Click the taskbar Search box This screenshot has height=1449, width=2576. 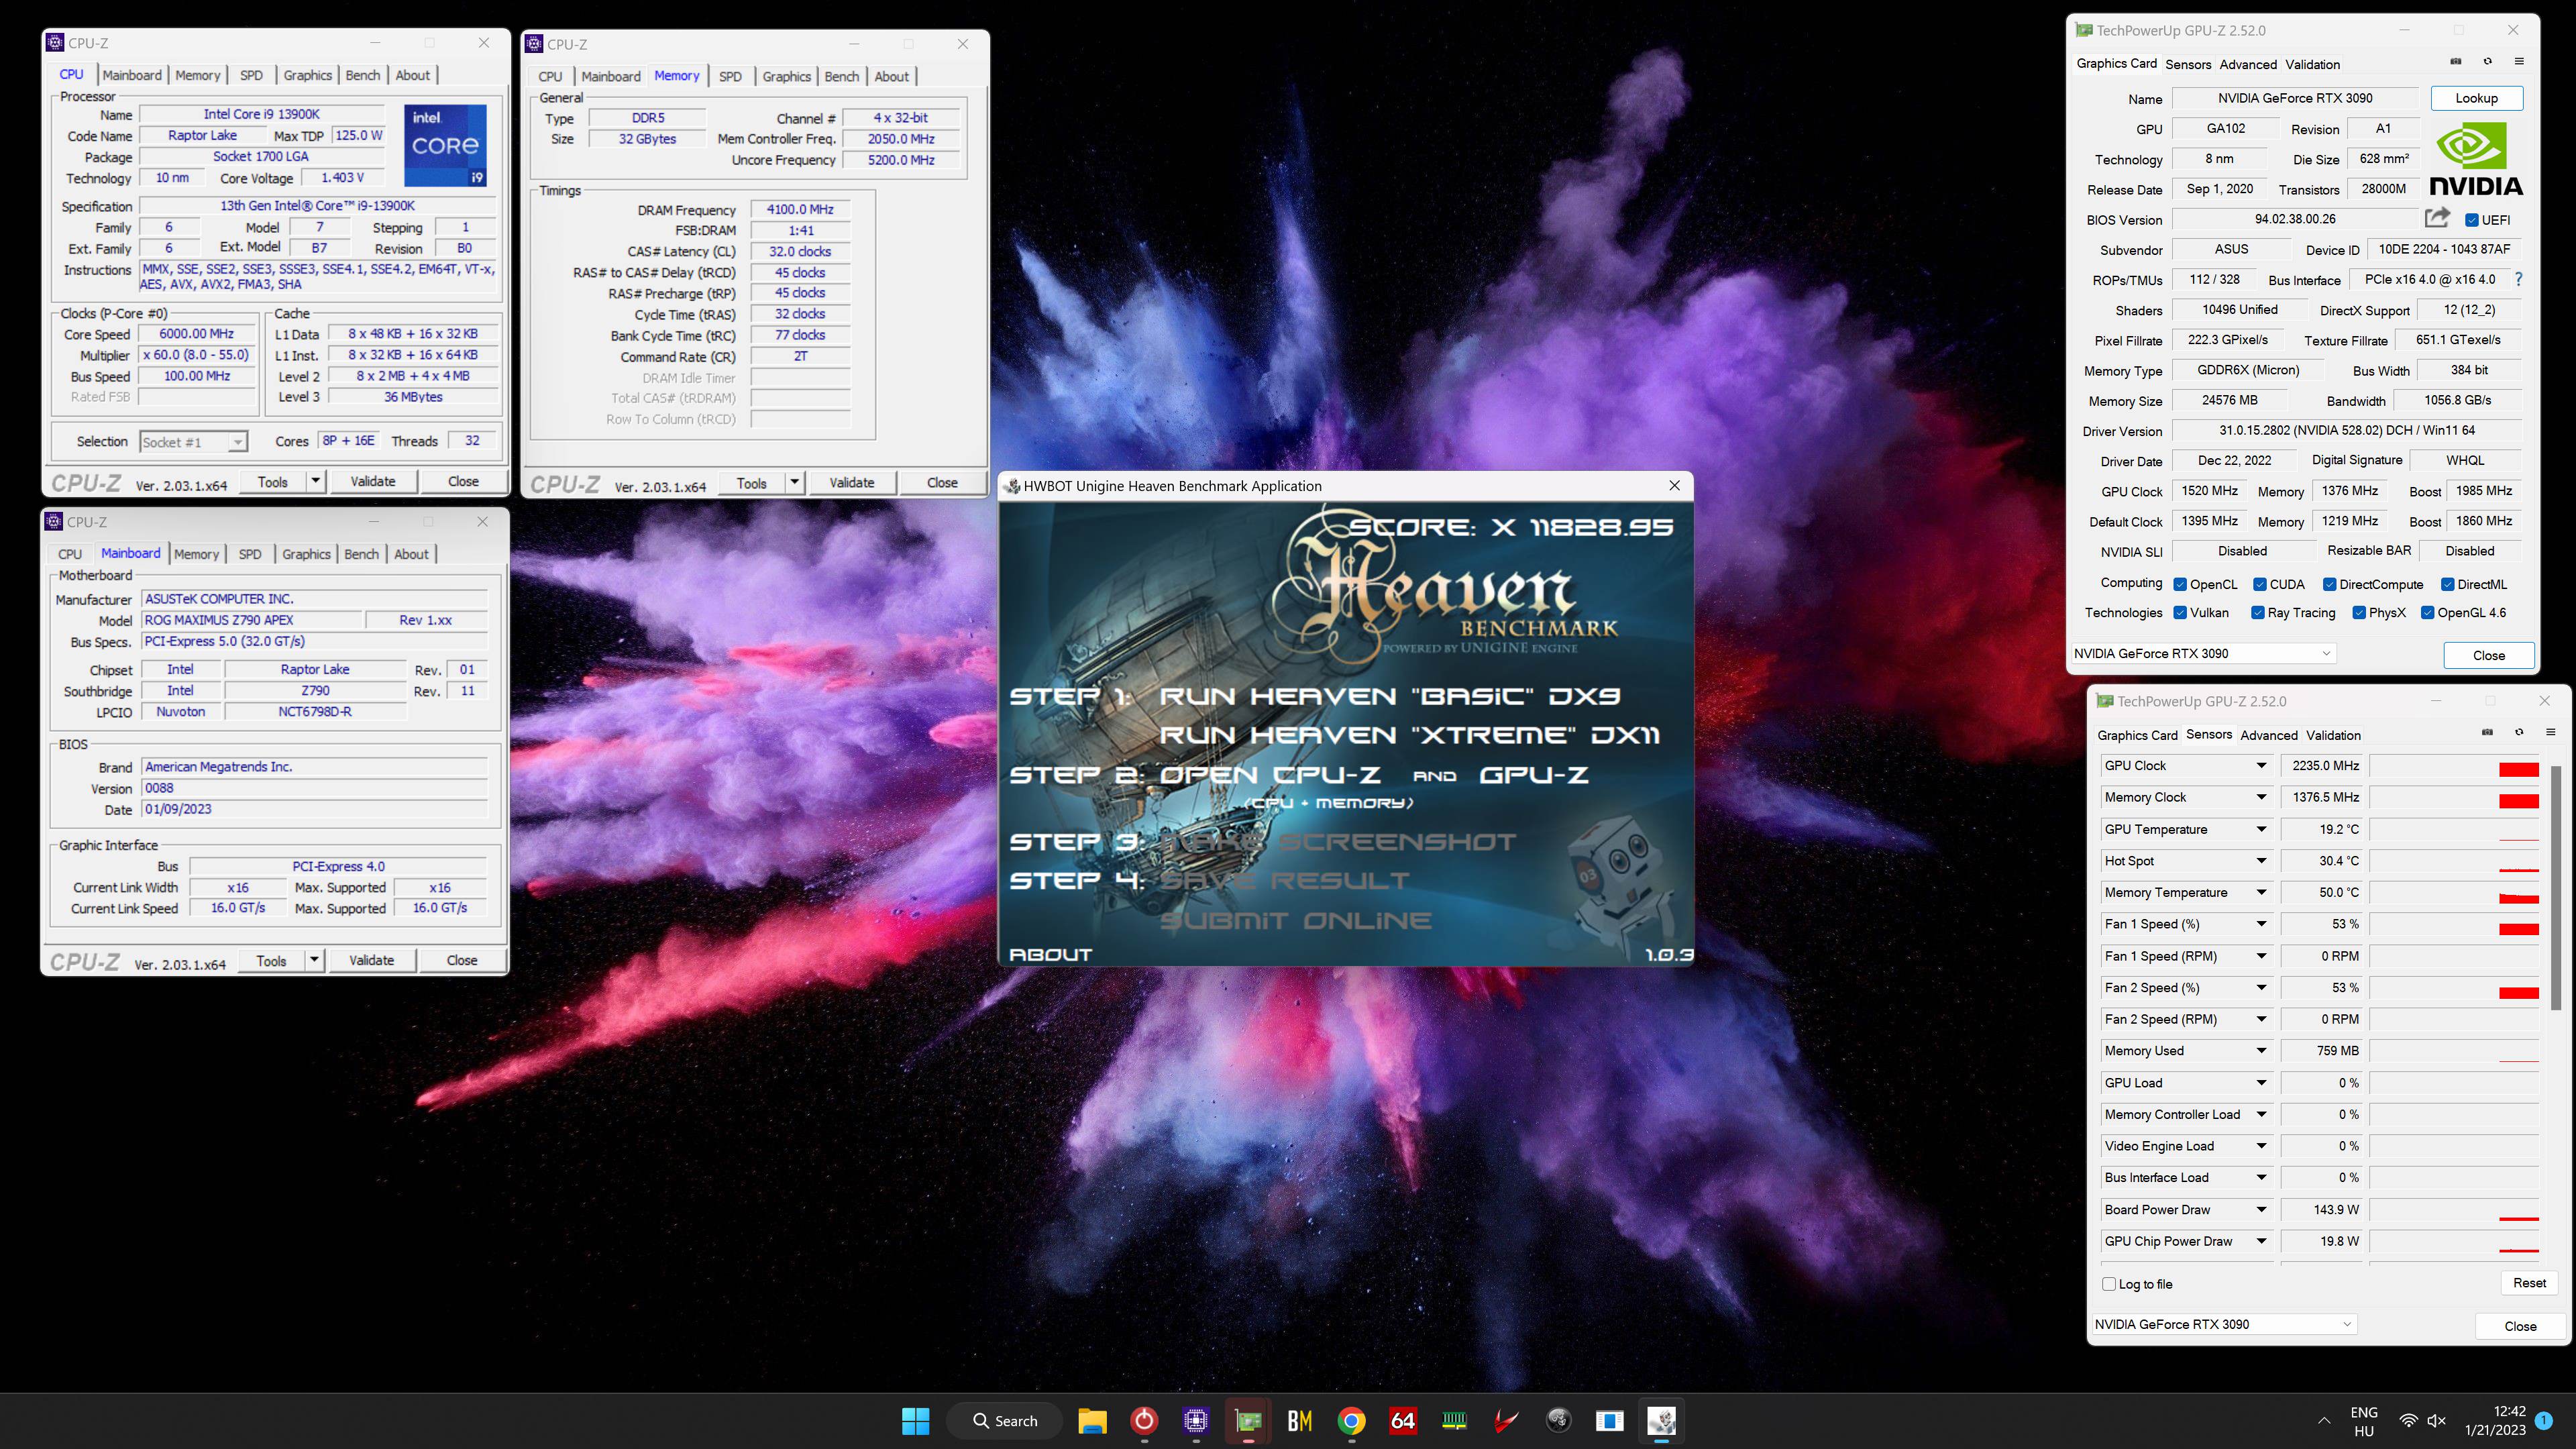1006,1420
